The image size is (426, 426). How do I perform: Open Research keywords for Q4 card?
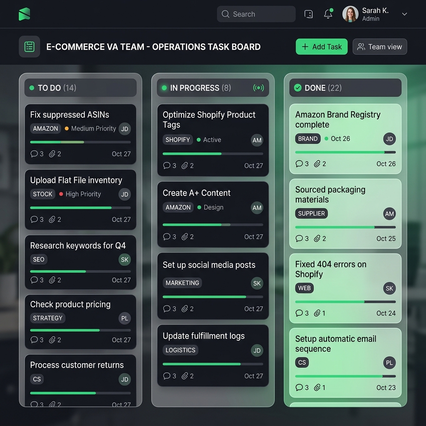coord(80,262)
